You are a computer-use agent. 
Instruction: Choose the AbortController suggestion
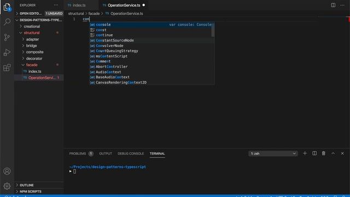point(152,67)
